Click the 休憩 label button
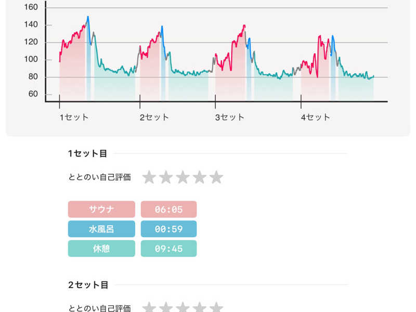Image resolution: width=416 pixels, height=312 pixels. [101, 249]
